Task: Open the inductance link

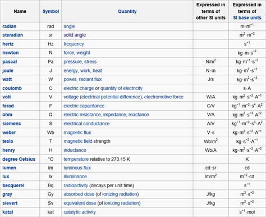Action: pos(75,150)
